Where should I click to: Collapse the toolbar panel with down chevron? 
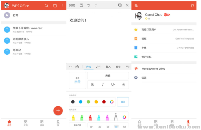point(71,67)
